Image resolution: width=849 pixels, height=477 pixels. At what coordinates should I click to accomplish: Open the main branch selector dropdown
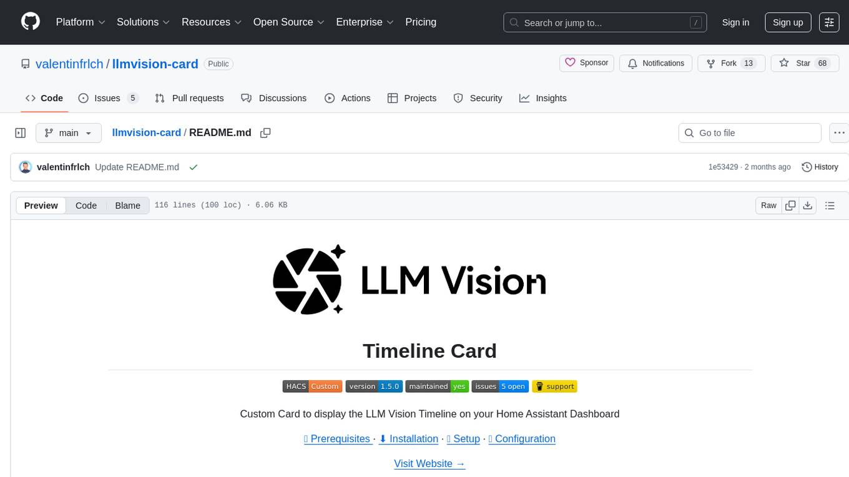pos(68,133)
